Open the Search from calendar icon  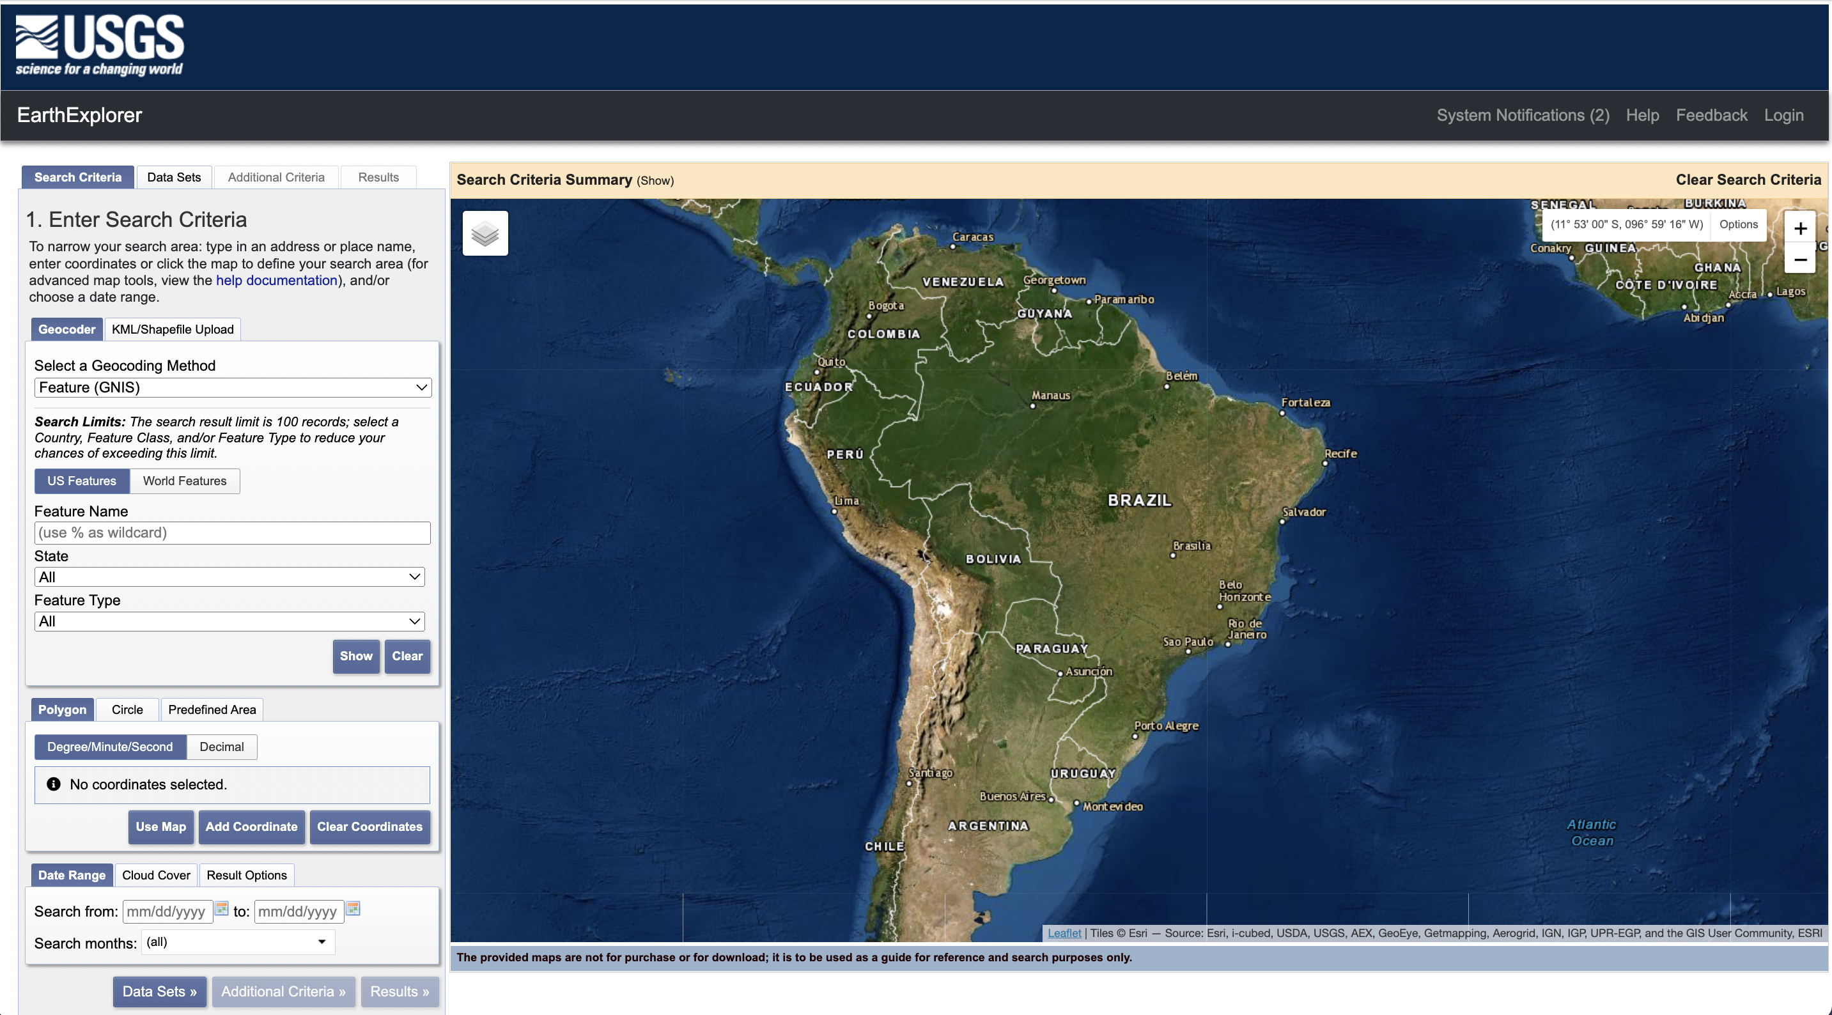(222, 909)
